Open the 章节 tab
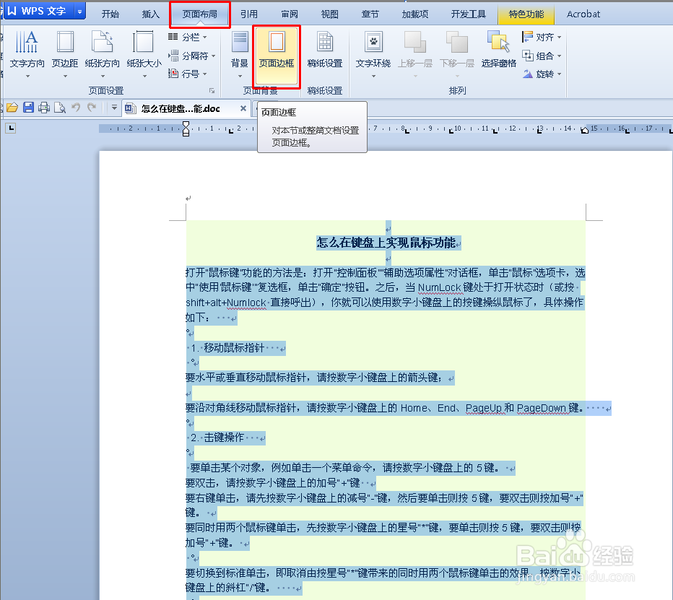The width and height of the screenshot is (673, 600). coord(370,14)
